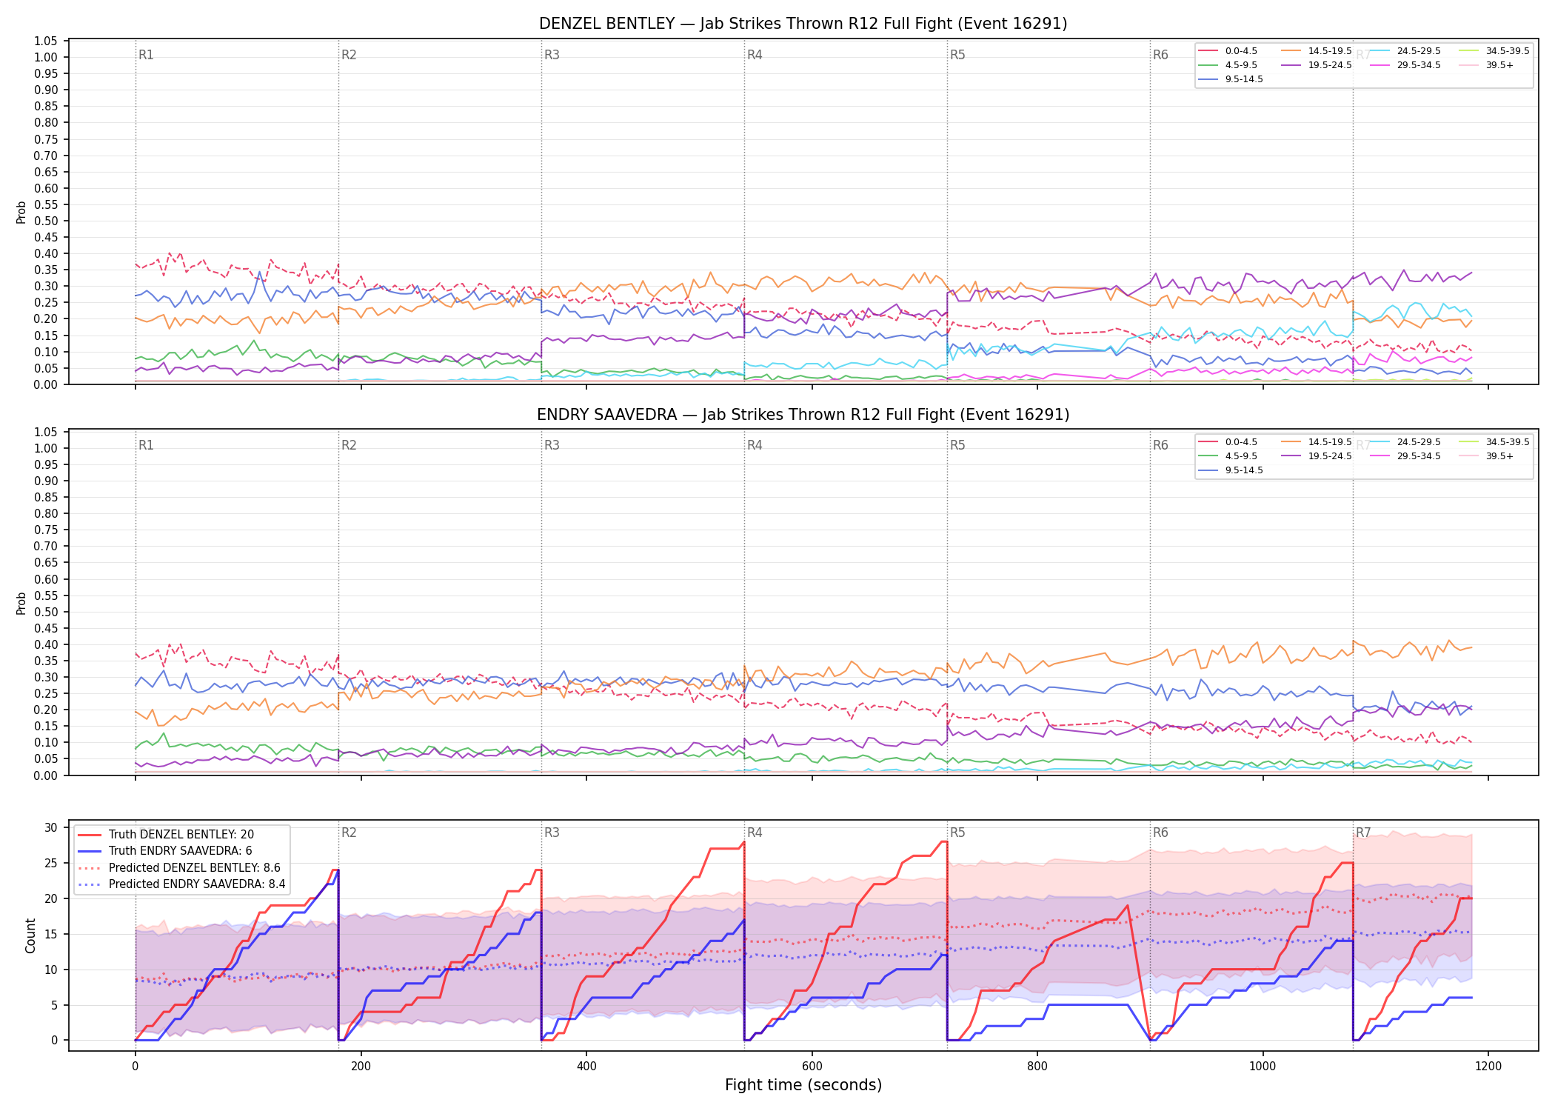1555x1111 pixels.
Task: Select '39.5+' legend entry in Endry Saavedra chart
Action: [x=1487, y=456]
